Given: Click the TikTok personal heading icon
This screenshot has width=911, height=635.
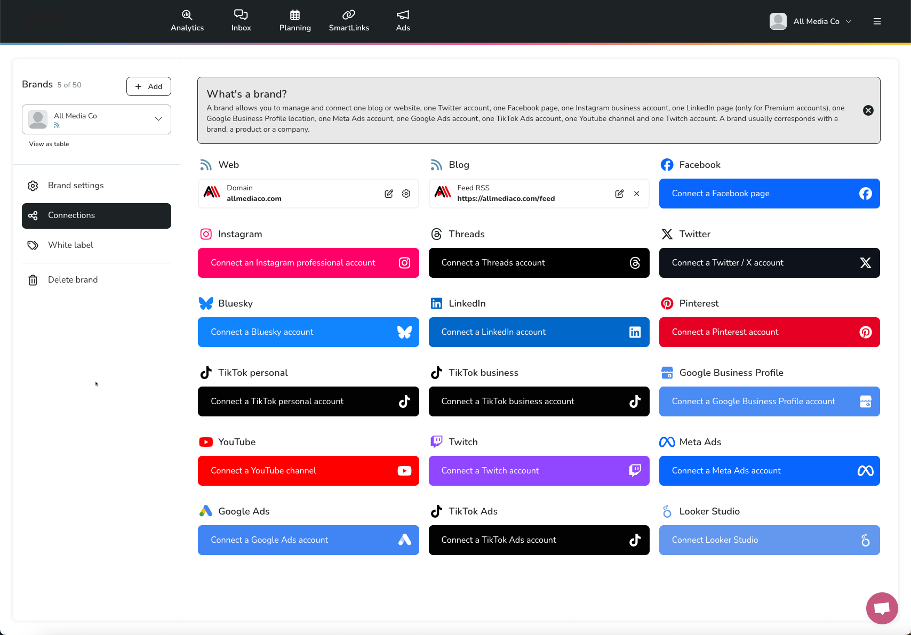Looking at the screenshot, I should coord(206,373).
